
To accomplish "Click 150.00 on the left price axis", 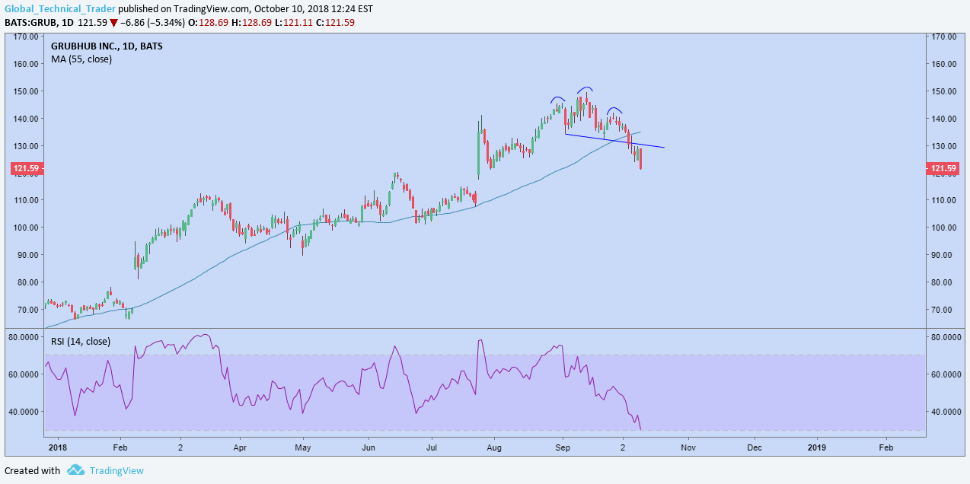I will coord(25,91).
